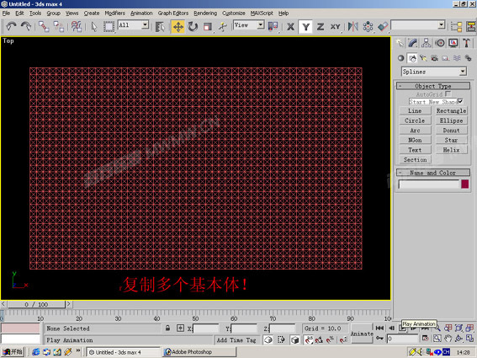Viewport: 477px width, 358px height.
Task: Open the Modifiers menu
Action: point(114,13)
